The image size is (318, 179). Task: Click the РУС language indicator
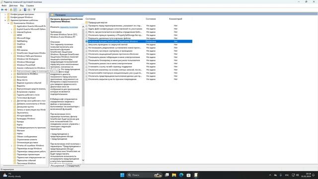coord(287,175)
